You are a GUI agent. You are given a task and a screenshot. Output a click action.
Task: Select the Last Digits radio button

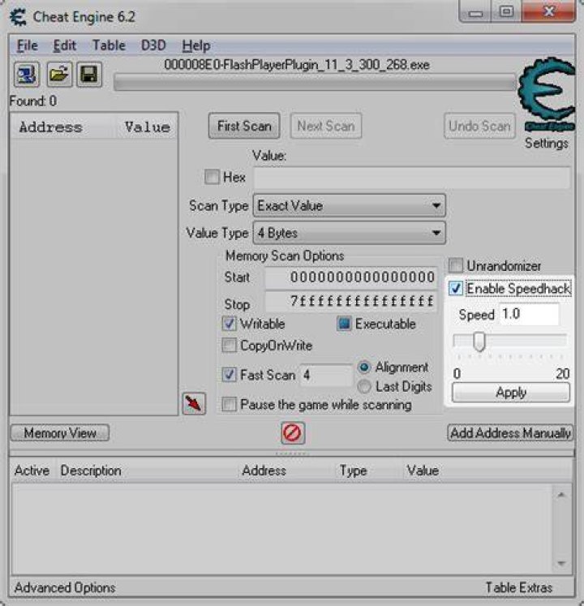coord(364,386)
